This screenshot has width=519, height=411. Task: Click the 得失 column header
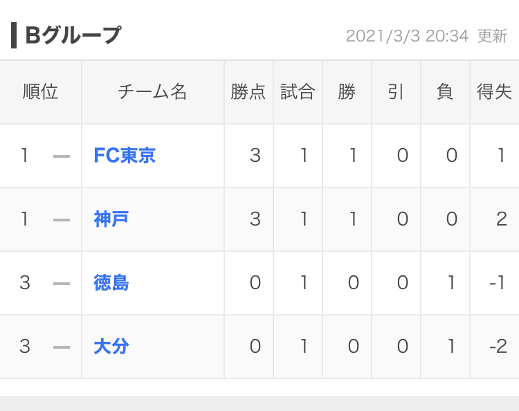(494, 92)
